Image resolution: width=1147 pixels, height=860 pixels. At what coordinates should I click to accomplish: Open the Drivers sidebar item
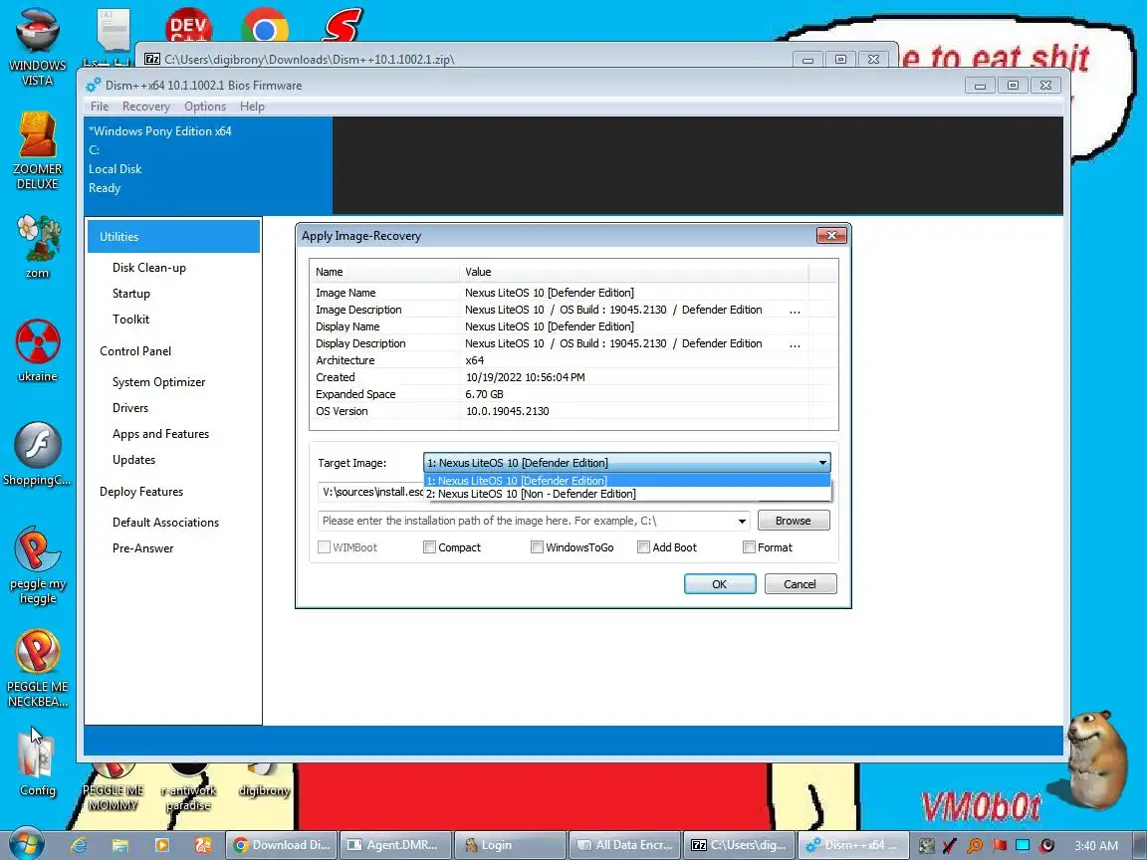tap(130, 408)
